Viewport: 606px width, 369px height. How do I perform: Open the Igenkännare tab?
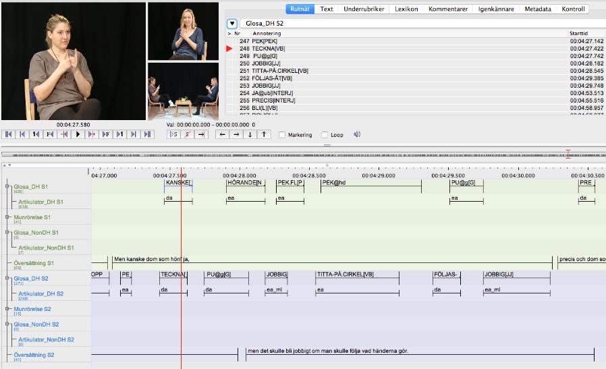point(496,9)
